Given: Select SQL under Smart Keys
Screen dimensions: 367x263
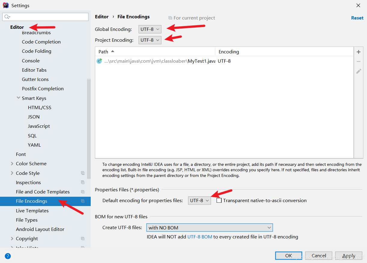Looking at the screenshot, I should point(32,136).
